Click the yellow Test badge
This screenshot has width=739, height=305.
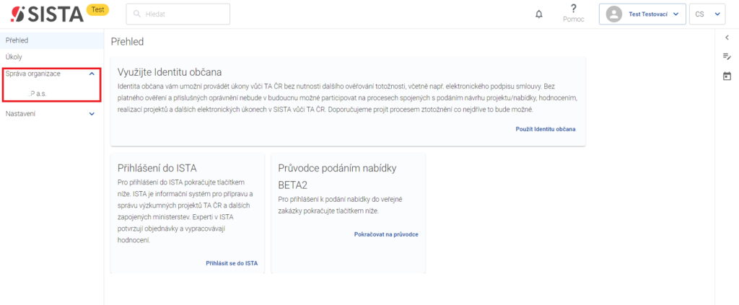[97, 9]
